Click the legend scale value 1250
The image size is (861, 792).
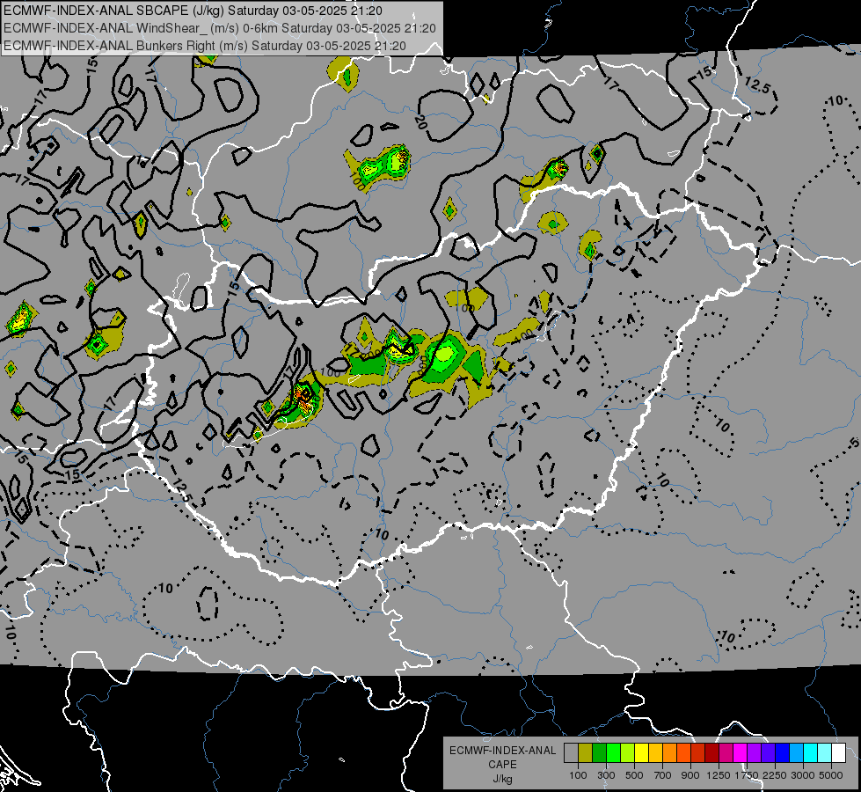point(719,775)
